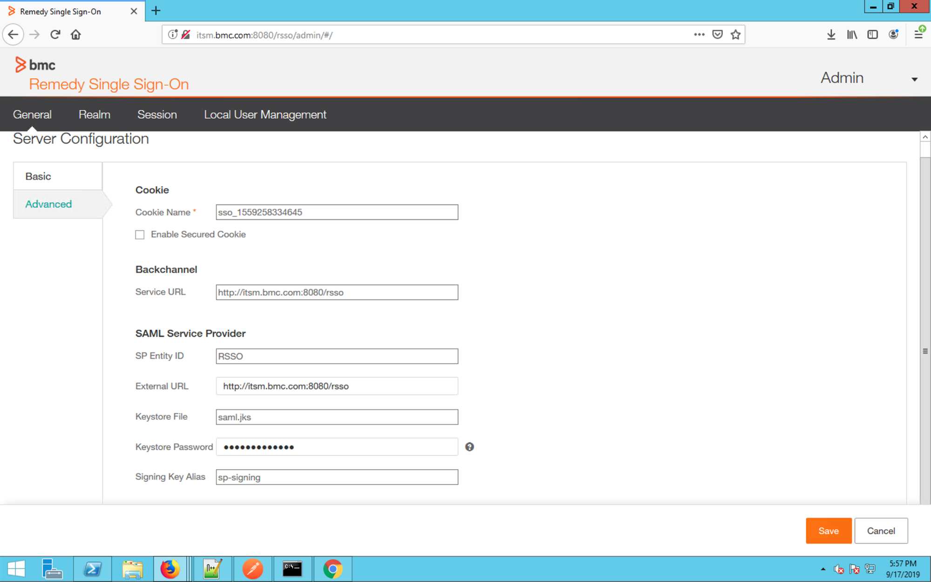Viewport: 931px width, 582px height.
Task: Open the Firefox downloads panel
Action: pos(832,34)
